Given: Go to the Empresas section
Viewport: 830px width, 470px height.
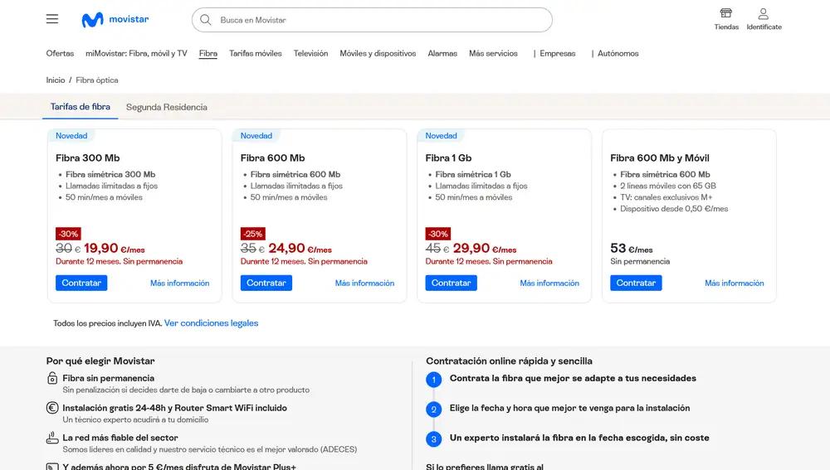Looking at the screenshot, I should [x=558, y=53].
